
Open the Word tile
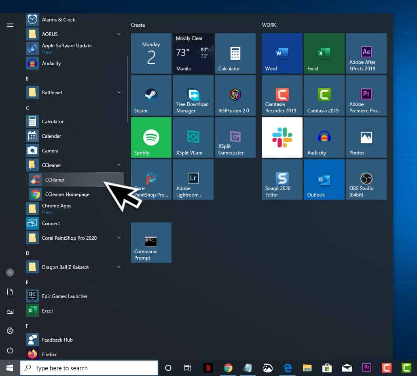coord(282,53)
